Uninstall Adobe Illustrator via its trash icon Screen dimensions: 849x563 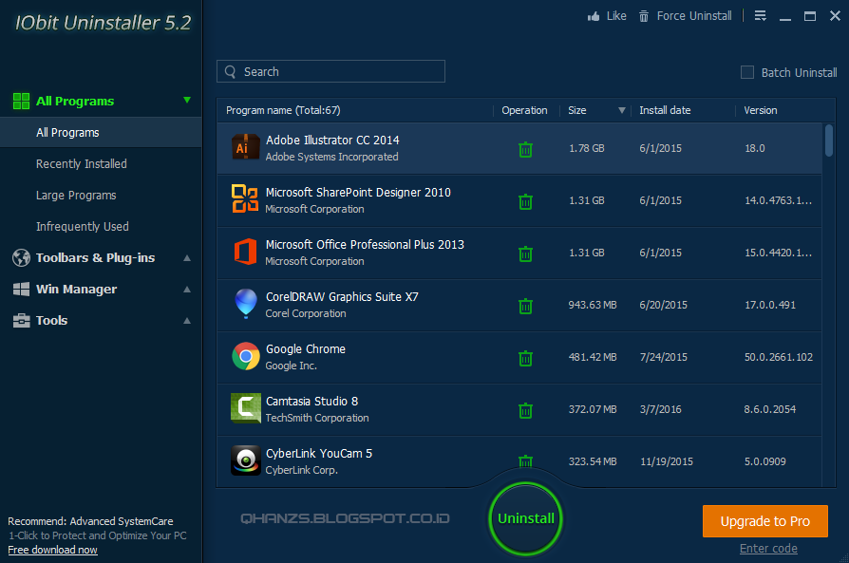(525, 149)
